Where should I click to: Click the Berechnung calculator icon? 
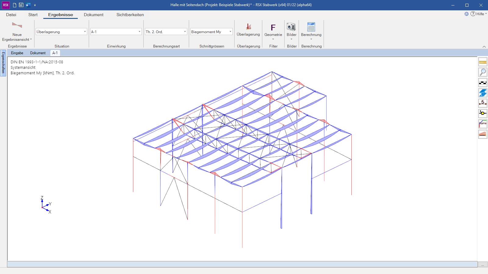(x=311, y=27)
